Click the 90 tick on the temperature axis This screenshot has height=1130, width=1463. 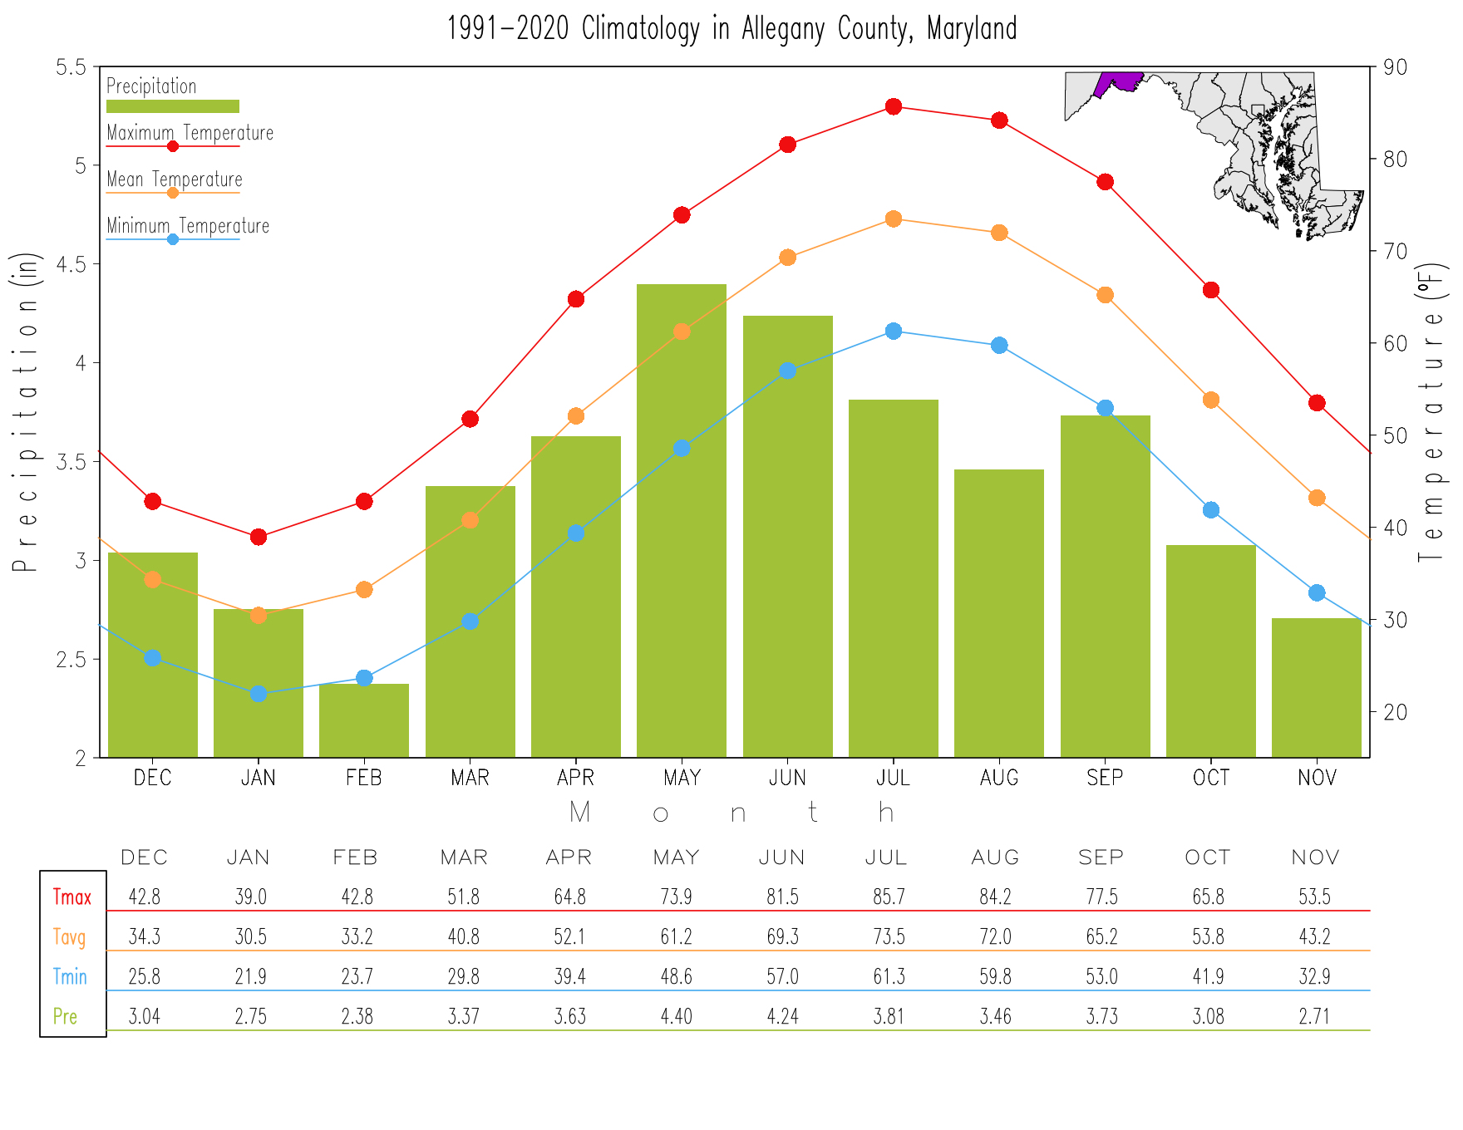tap(1395, 67)
